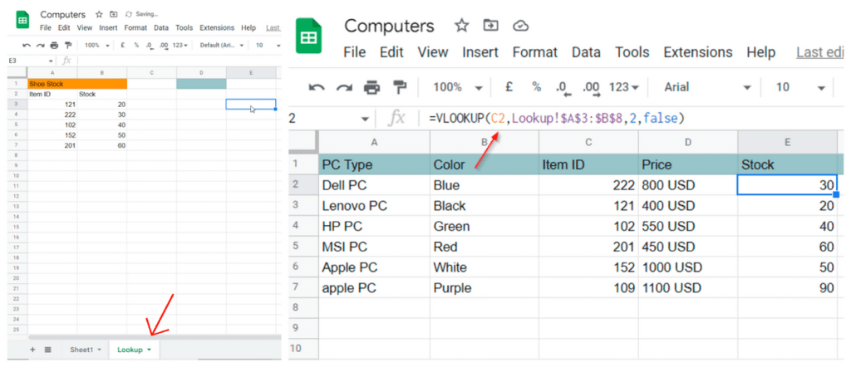
Task: Click the Print icon in right window
Action: pos(371,87)
